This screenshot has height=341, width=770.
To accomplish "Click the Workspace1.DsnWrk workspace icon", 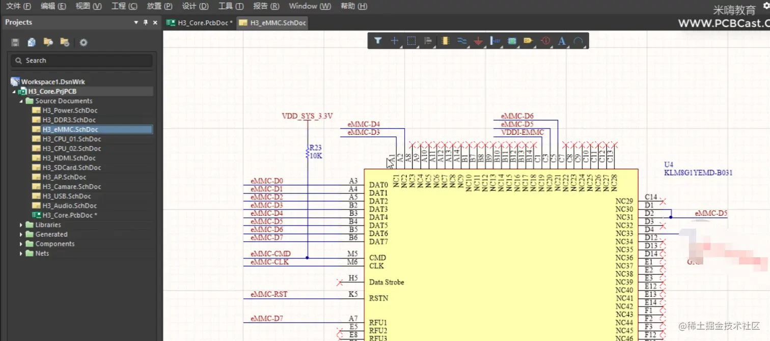I will pos(15,81).
